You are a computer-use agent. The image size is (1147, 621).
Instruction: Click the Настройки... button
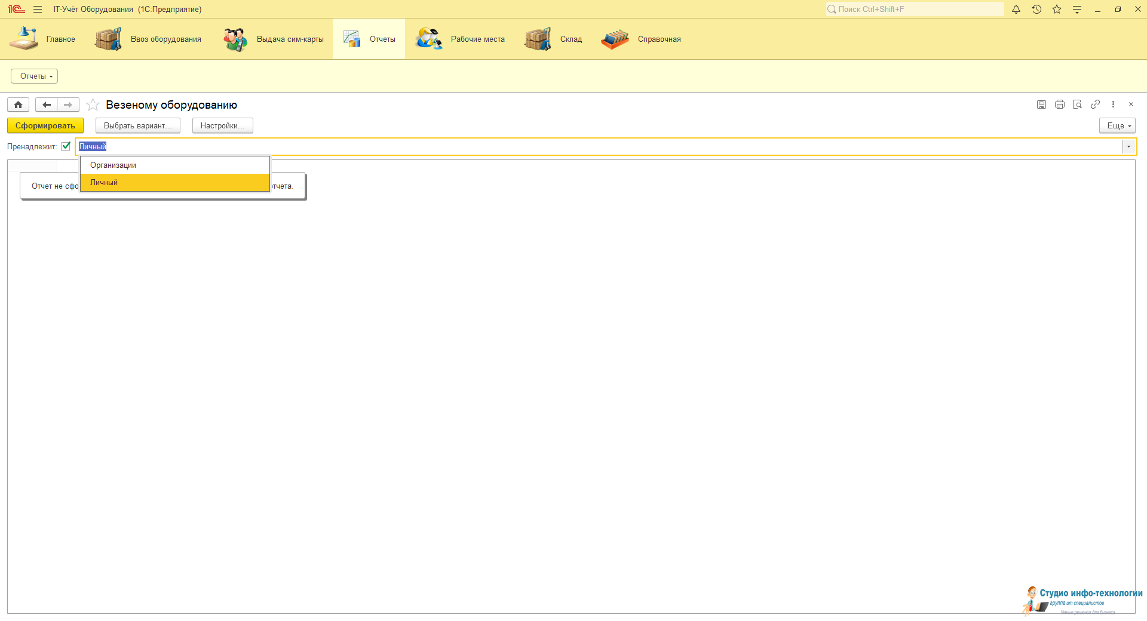pyautogui.click(x=222, y=126)
